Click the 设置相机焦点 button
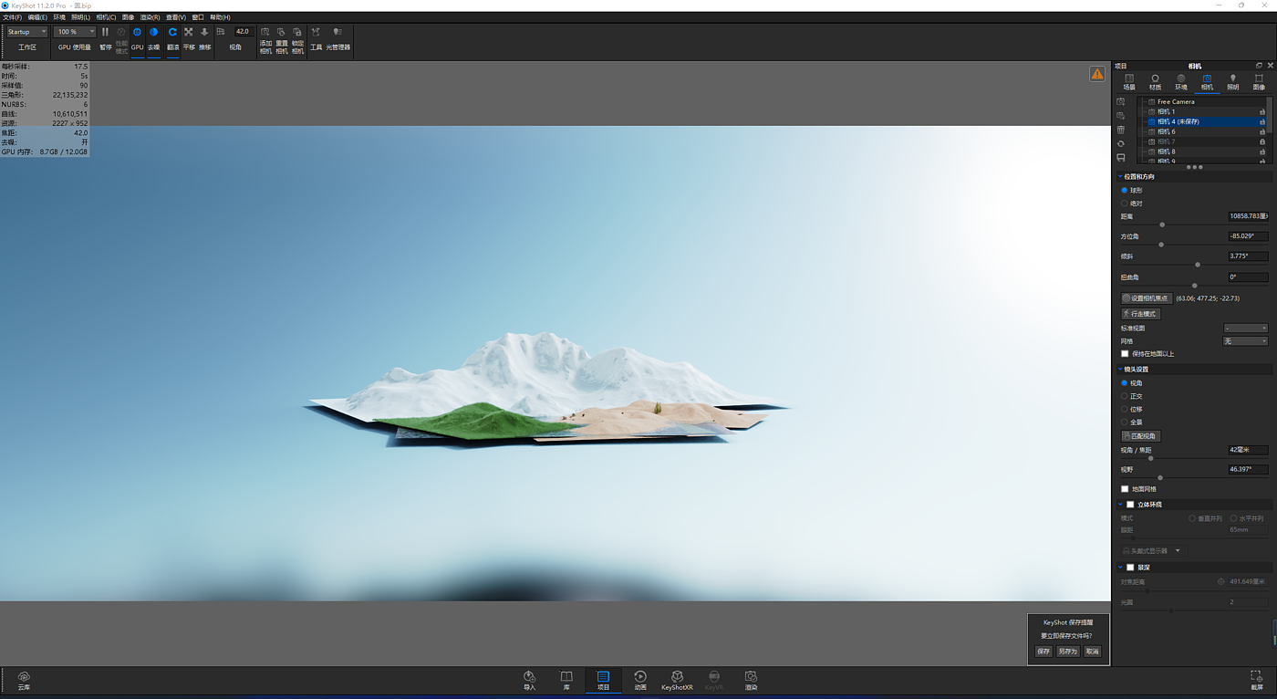This screenshot has height=699, width=1277. coord(1146,298)
